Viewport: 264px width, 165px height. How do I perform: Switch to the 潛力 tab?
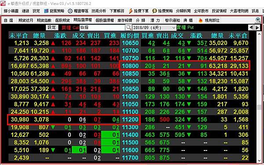tap(155, 21)
